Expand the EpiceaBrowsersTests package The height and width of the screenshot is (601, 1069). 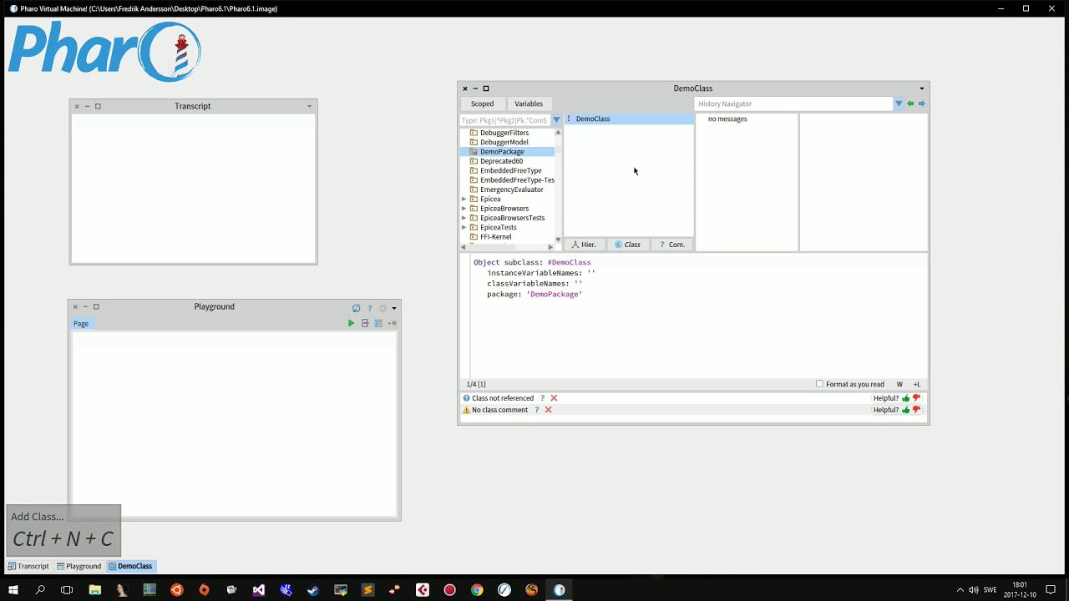pyautogui.click(x=464, y=218)
